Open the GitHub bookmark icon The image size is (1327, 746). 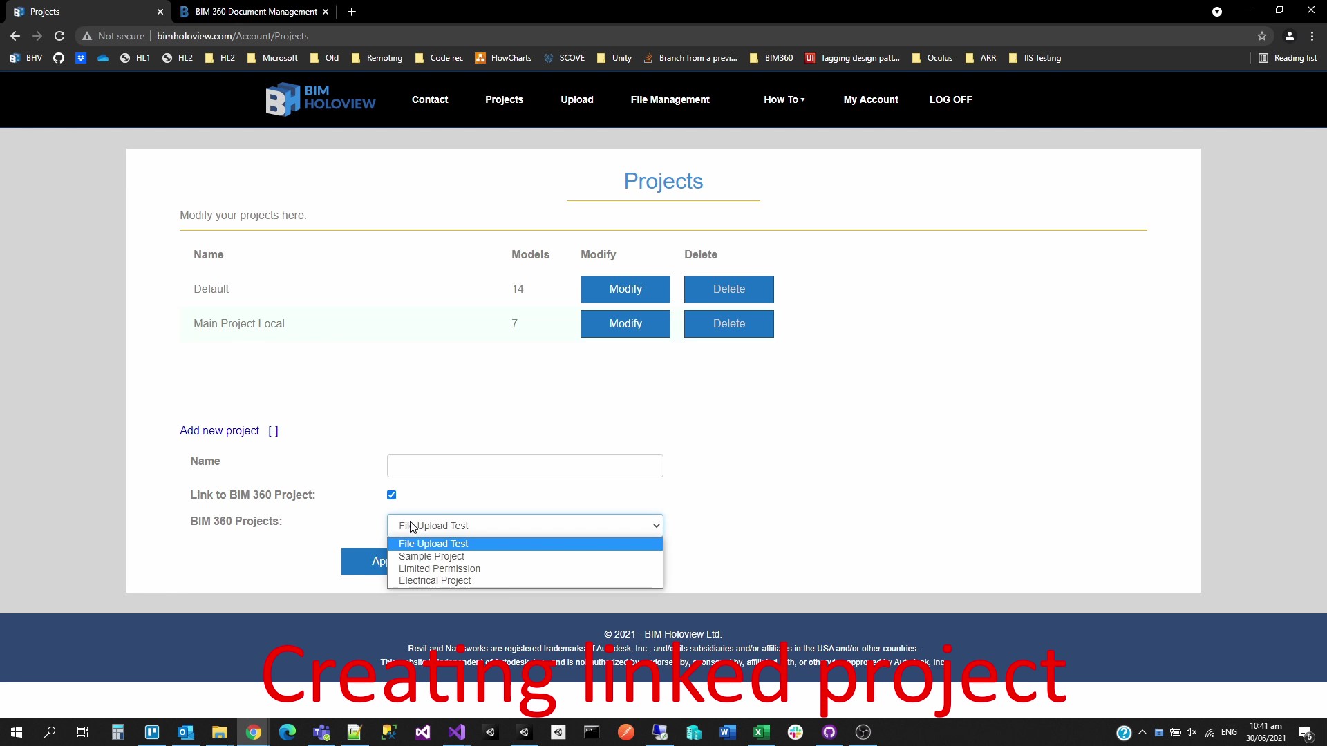(x=59, y=58)
